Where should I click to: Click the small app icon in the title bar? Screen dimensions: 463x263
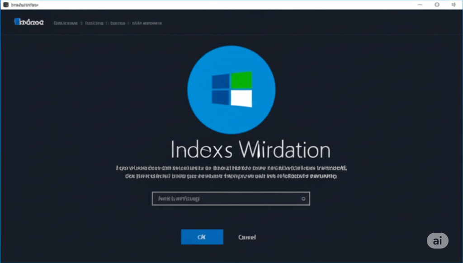(5, 5)
